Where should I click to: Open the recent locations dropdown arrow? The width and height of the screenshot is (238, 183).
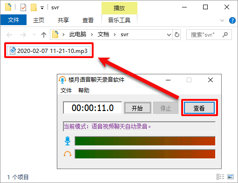point(34,35)
